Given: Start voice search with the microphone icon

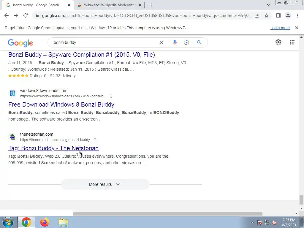Looking at the screenshot, I should (x=175, y=42).
